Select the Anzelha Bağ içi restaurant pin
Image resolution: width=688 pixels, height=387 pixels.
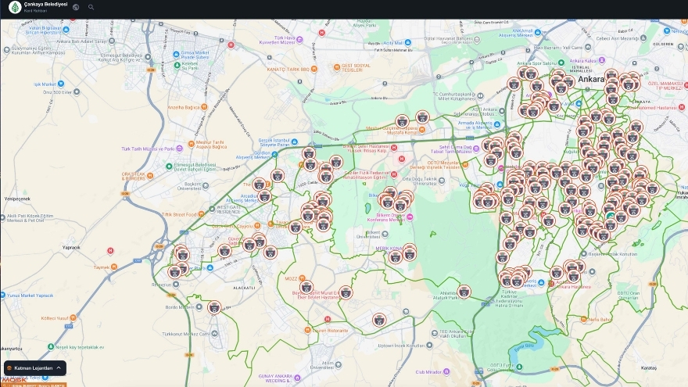(x=203, y=106)
